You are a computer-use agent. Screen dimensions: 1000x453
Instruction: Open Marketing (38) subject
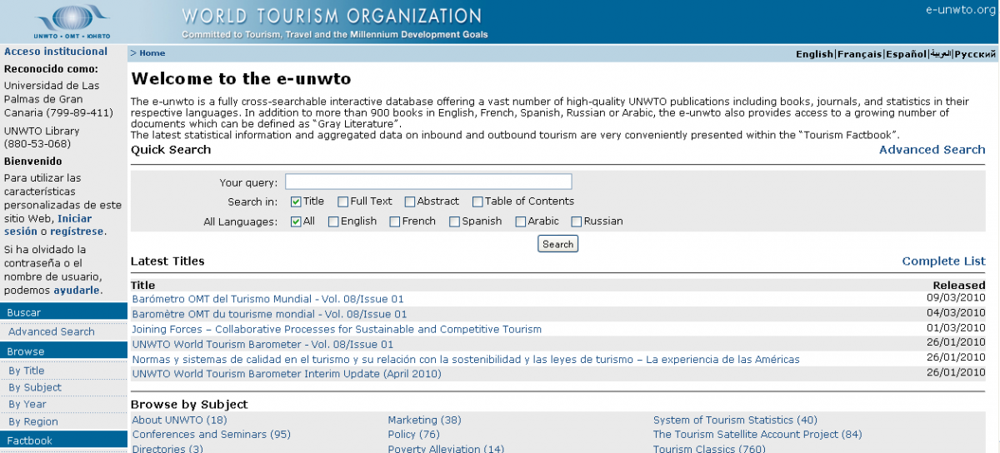point(424,420)
